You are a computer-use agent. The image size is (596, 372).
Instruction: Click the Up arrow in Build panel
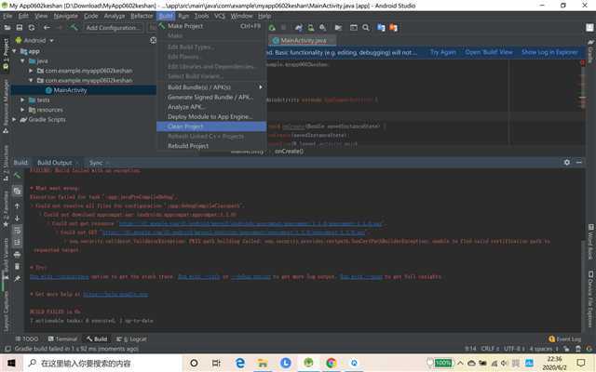tap(17, 206)
